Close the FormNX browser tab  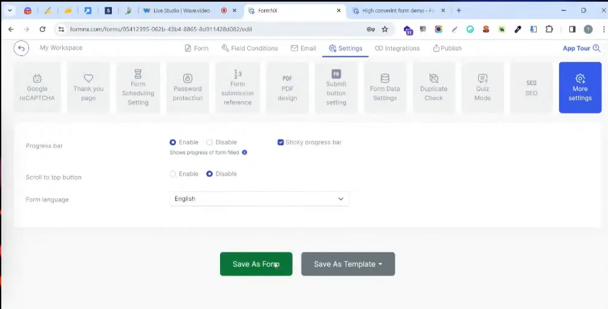[338, 11]
